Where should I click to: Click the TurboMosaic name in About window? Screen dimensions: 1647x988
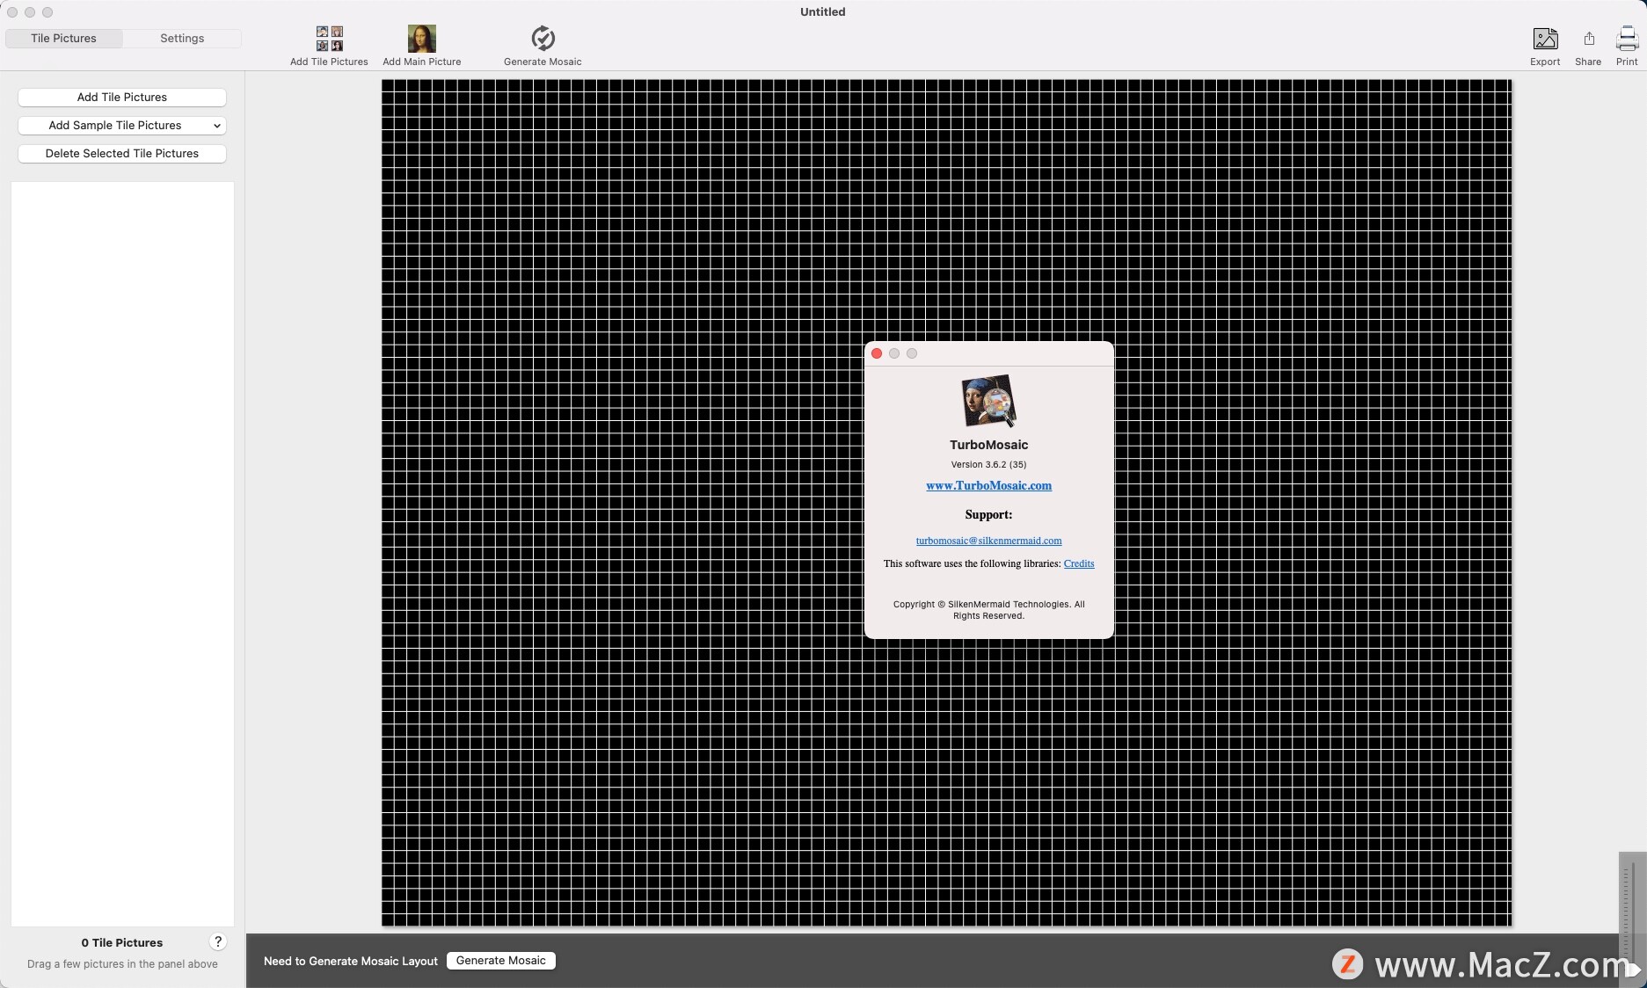point(988,445)
